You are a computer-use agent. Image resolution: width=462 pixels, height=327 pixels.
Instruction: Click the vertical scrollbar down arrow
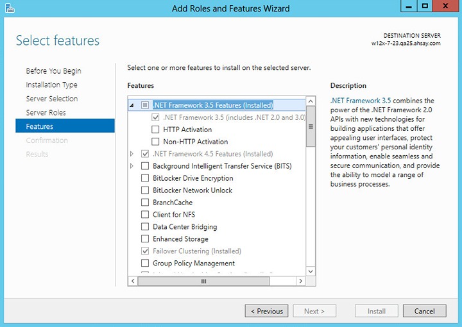[311, 272]
